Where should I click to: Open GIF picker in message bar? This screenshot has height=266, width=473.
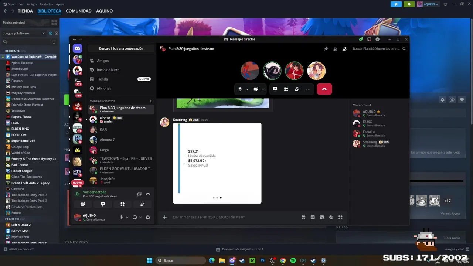313,217
